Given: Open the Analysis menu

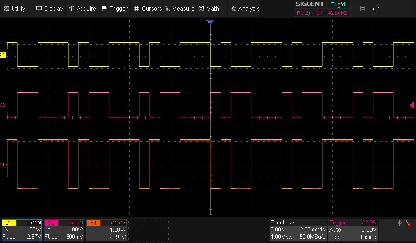Looking at the screenshot, I should point(245,9).
